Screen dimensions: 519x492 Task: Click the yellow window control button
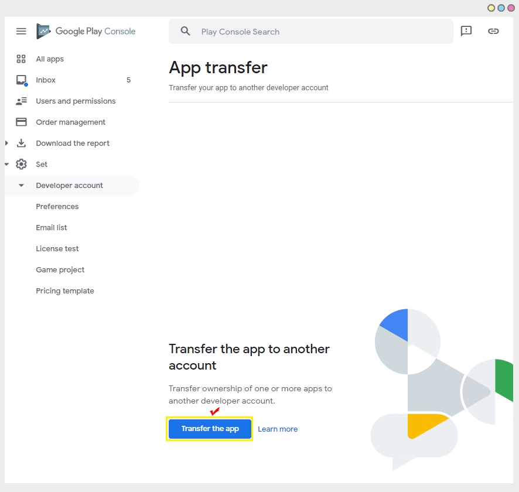click(x=491, y=8)
